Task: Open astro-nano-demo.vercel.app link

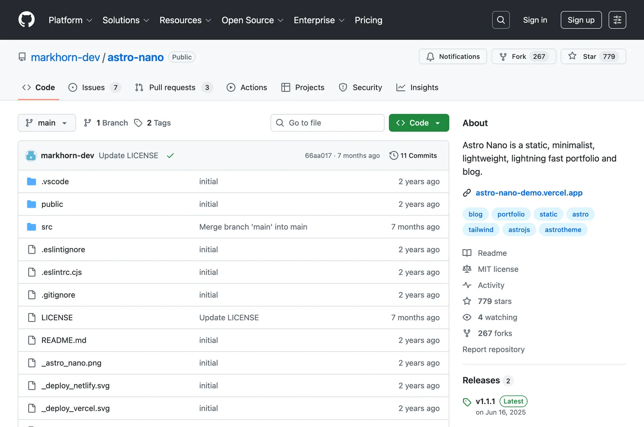Action: tap(529, 193)
